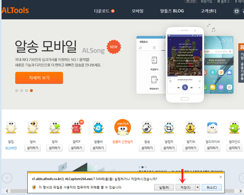This screenshot has height=195, width=244.
Task: Click horizontal scrollbar left arrow
Action: 7,191
